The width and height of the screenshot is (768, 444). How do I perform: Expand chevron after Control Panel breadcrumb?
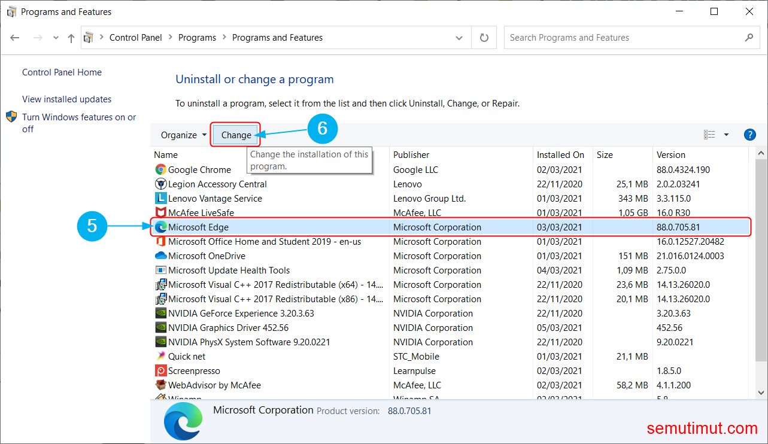(171, 38)
